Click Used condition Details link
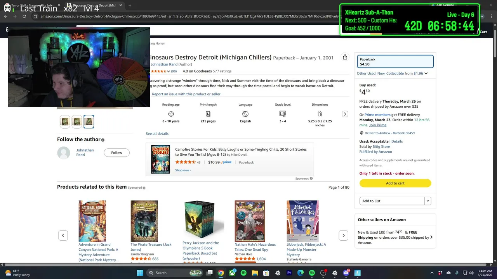Screen dimensions: 497x279 click(x=397, y=141)
